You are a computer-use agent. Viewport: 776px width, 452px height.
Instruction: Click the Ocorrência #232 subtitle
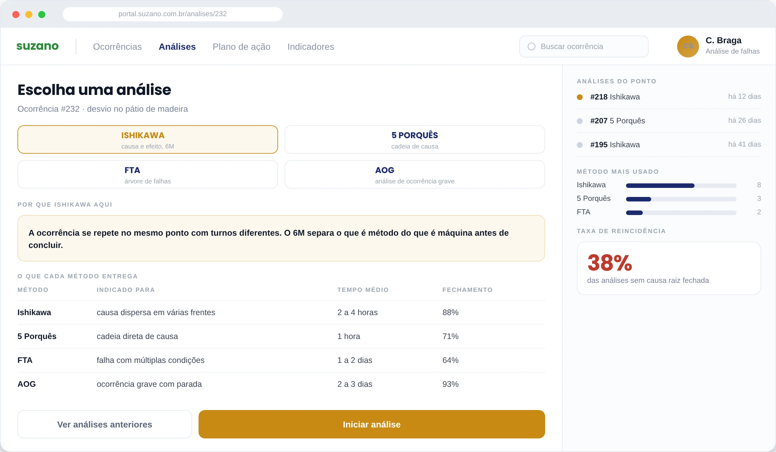click(x=102, y=109)
